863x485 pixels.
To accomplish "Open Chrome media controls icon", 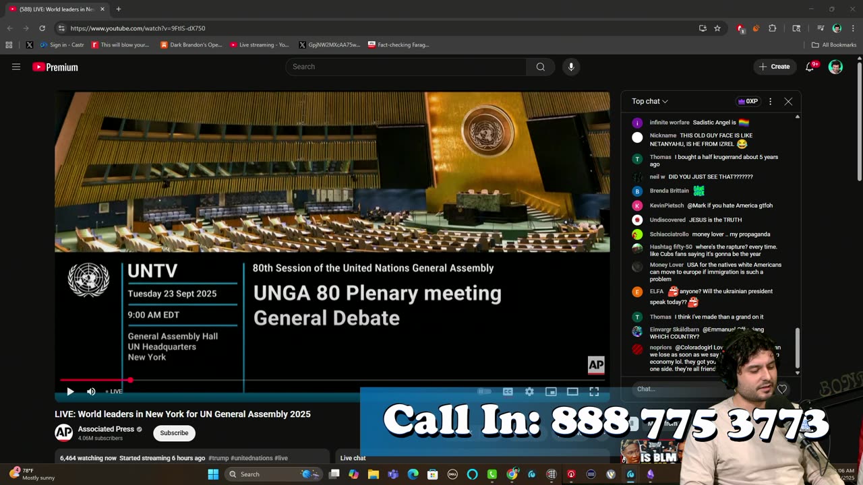I will pyautogui.click(x=821, y=28).
